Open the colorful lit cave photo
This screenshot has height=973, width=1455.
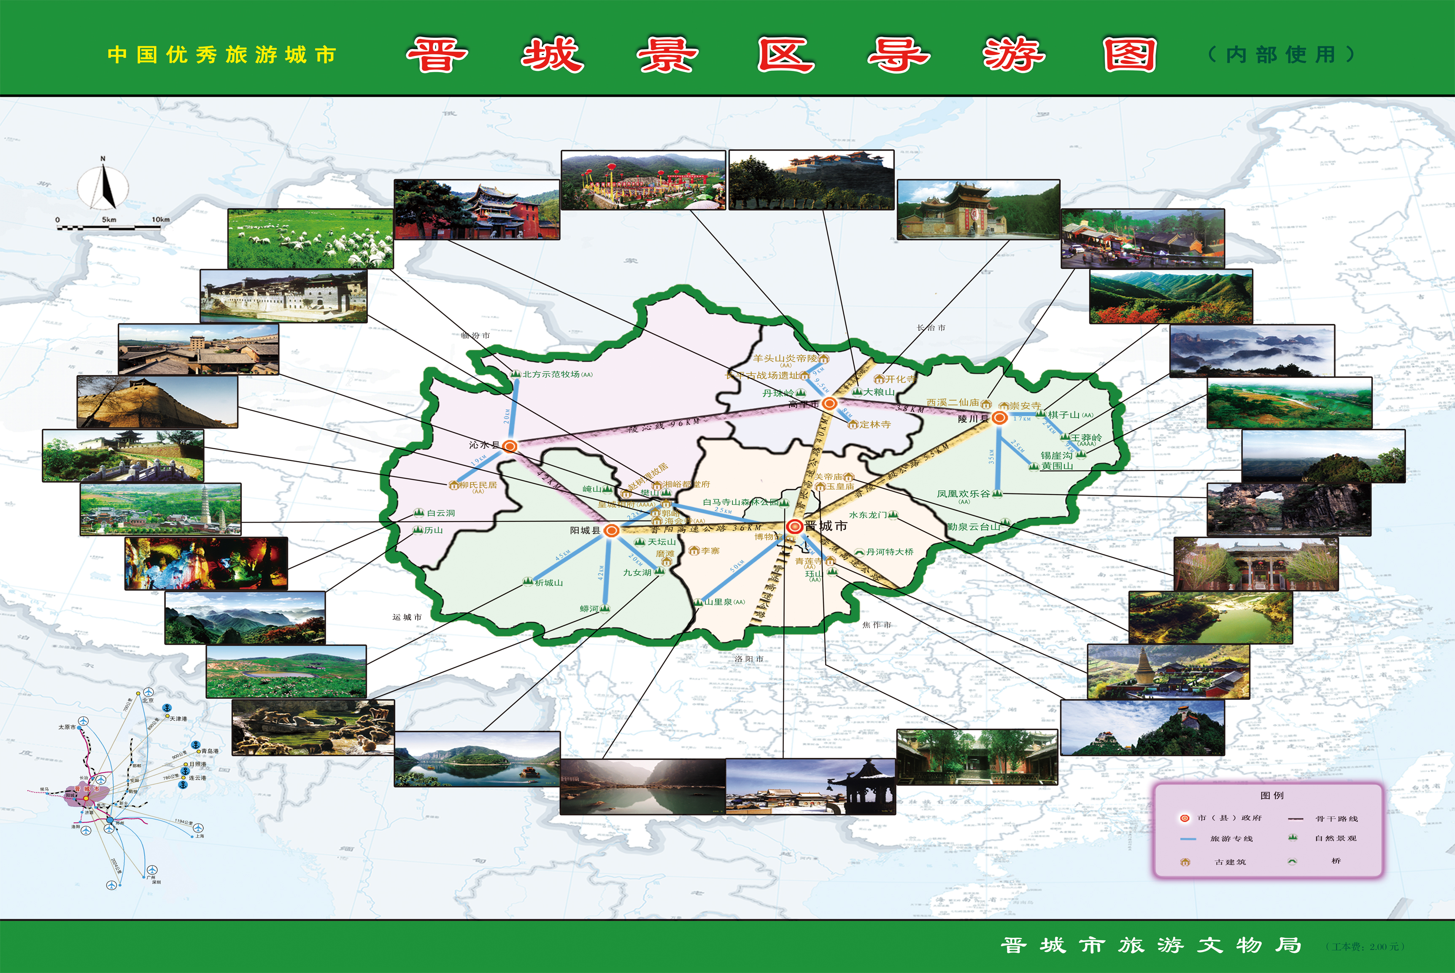pos(206,563)
